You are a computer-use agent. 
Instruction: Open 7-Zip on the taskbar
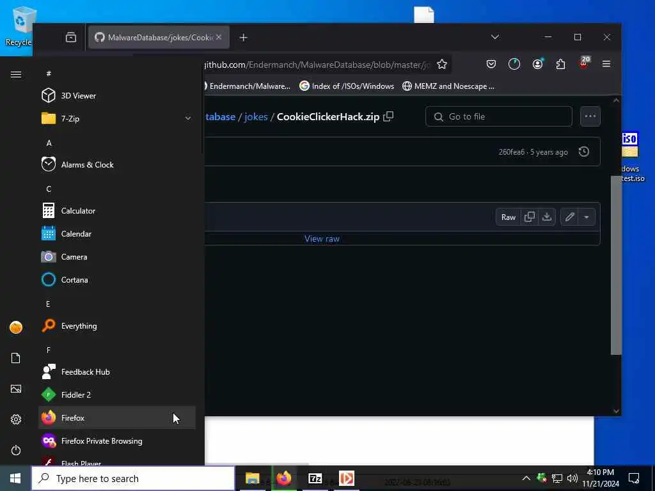[315, 478]
